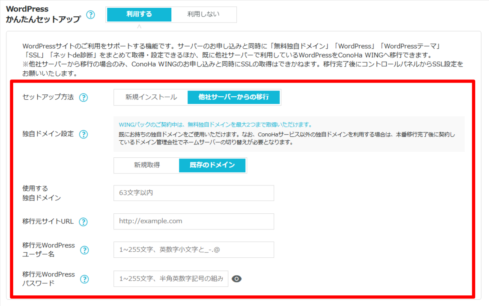The height and width of the screenshot is (306, 489).
Task: Open help icon beside セットアップ方法
Action: 83,97
